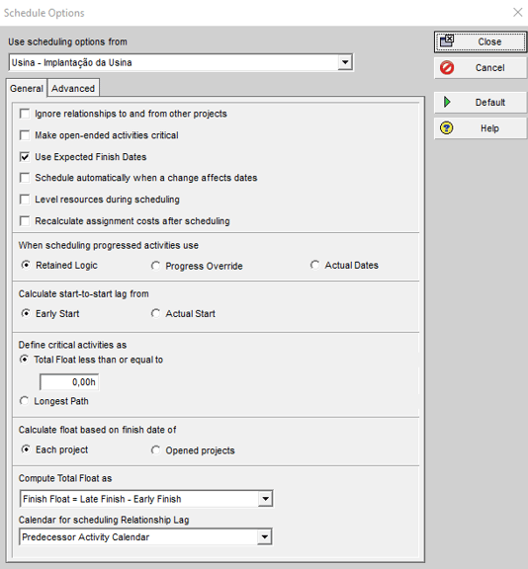Image resolution: width=528 pixels, height=569 pixels.
Task: Click the yellow Help question icon
Action: point(446,128)
